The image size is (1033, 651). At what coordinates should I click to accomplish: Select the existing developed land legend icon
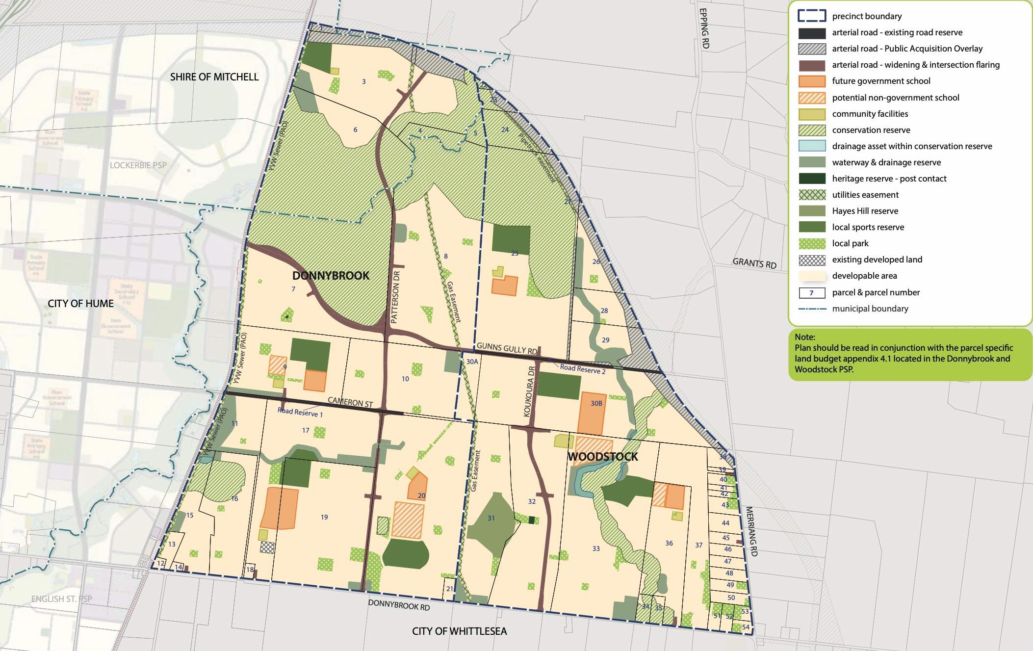coord(812,259)
